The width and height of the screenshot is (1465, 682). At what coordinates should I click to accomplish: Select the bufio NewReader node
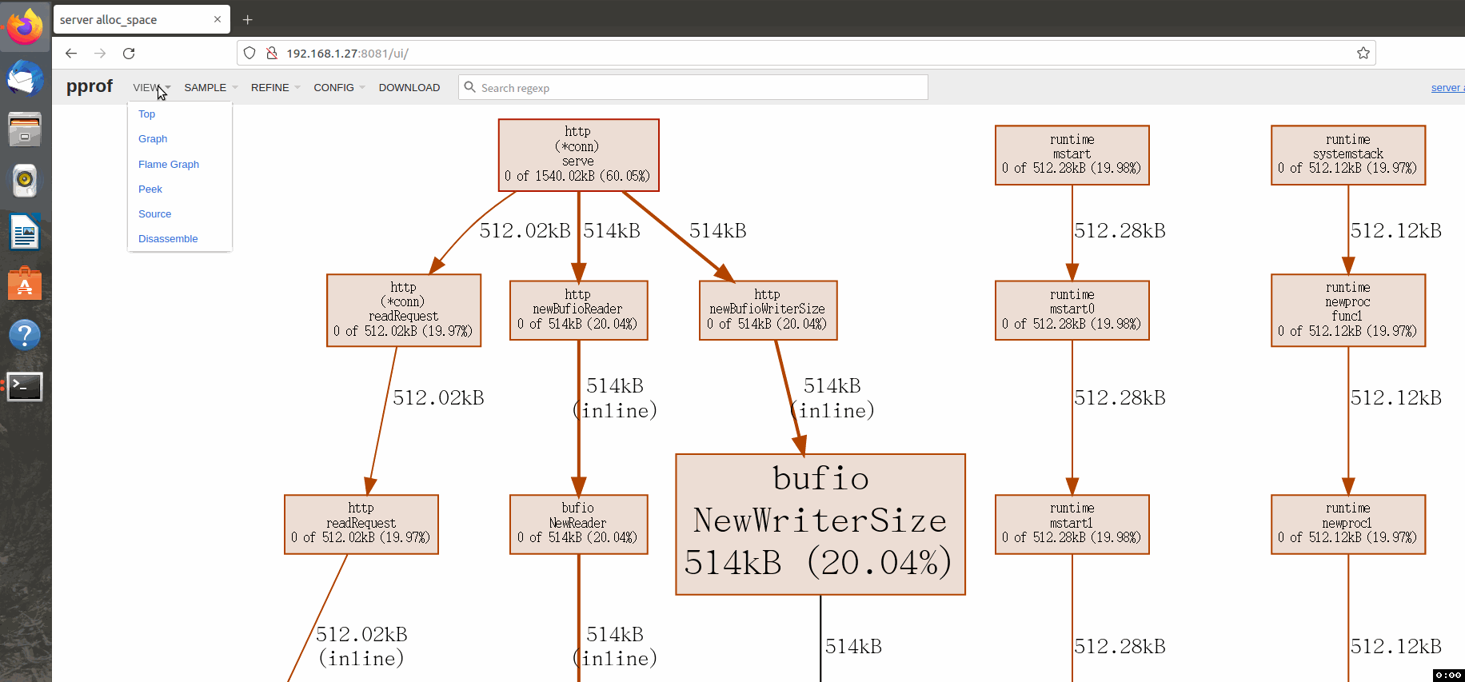pos(579,524)
